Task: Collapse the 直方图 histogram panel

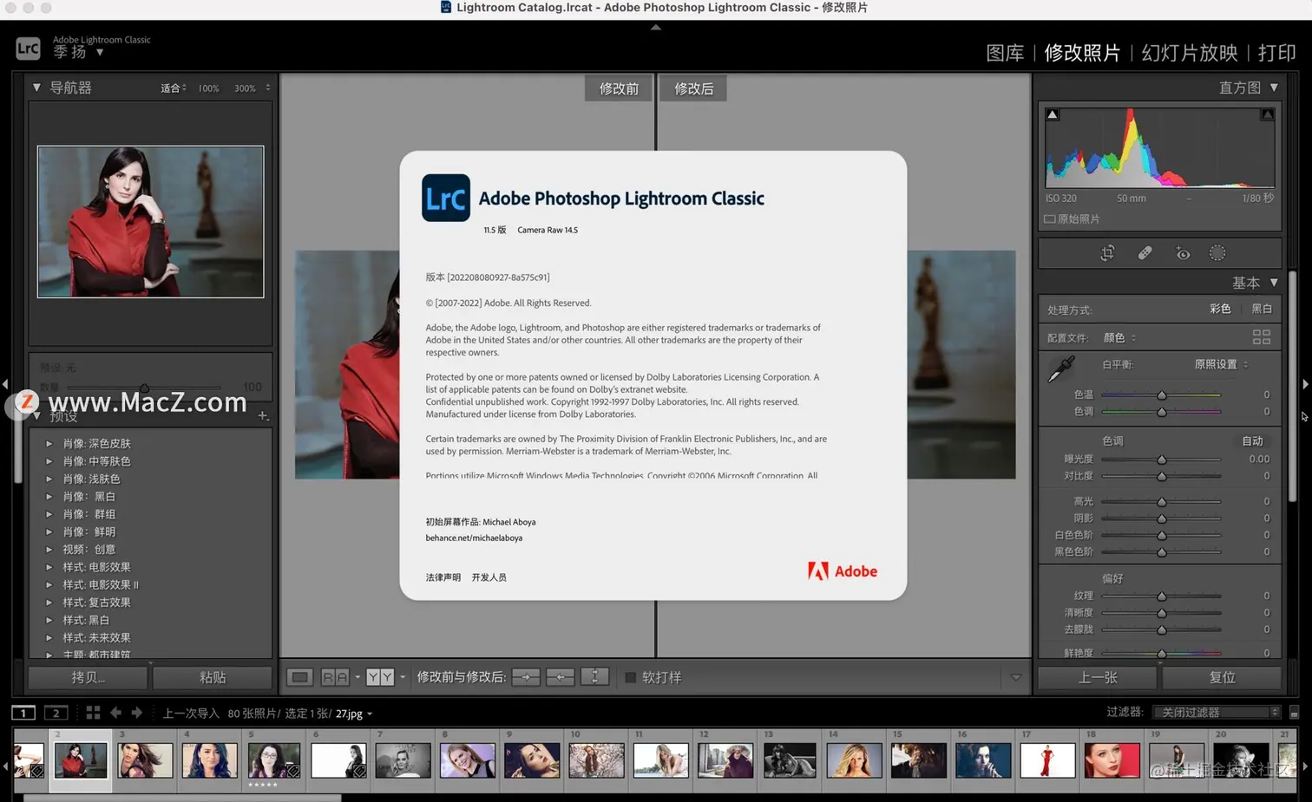Action: (x=1274, y=88)
